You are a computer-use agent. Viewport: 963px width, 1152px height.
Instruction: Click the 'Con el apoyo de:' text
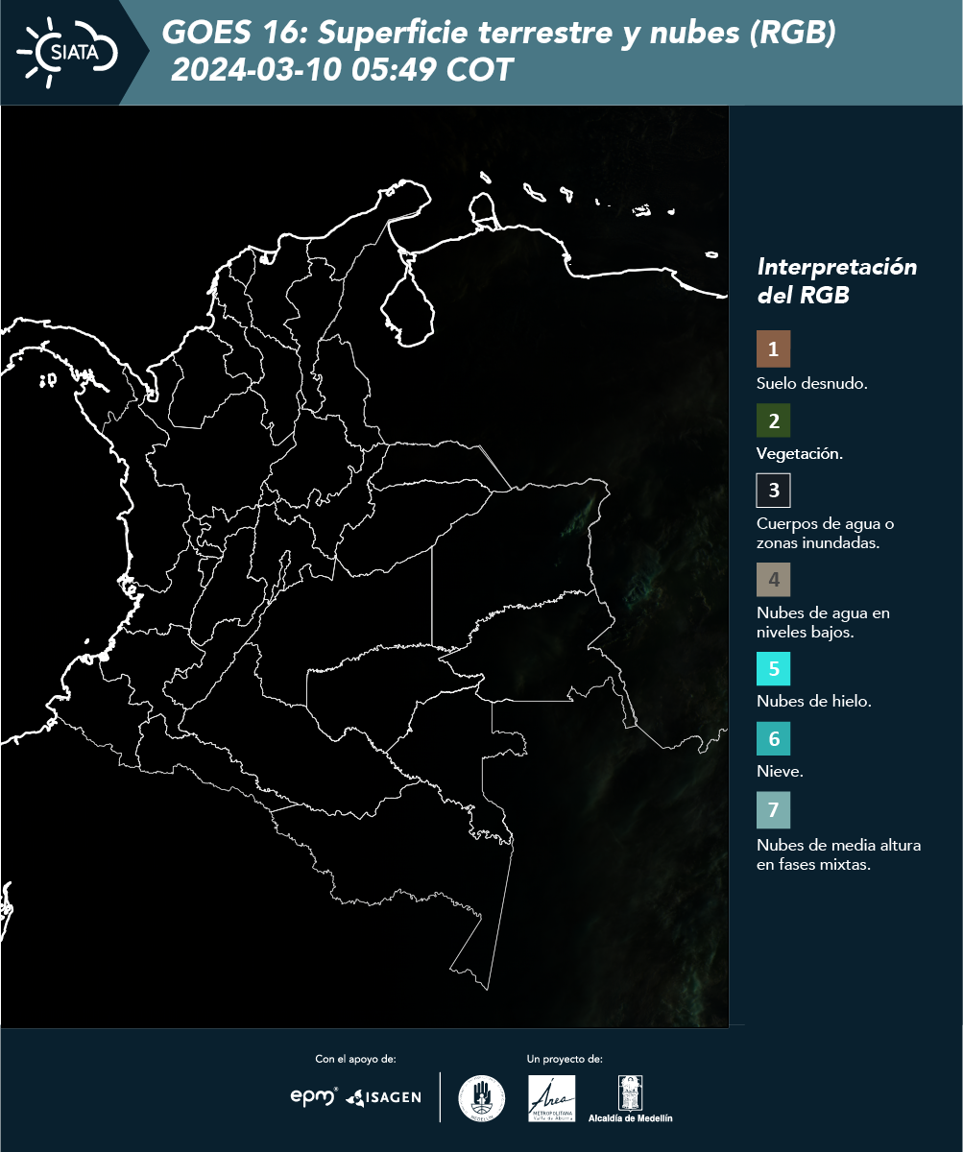[x=355, y=1059]
